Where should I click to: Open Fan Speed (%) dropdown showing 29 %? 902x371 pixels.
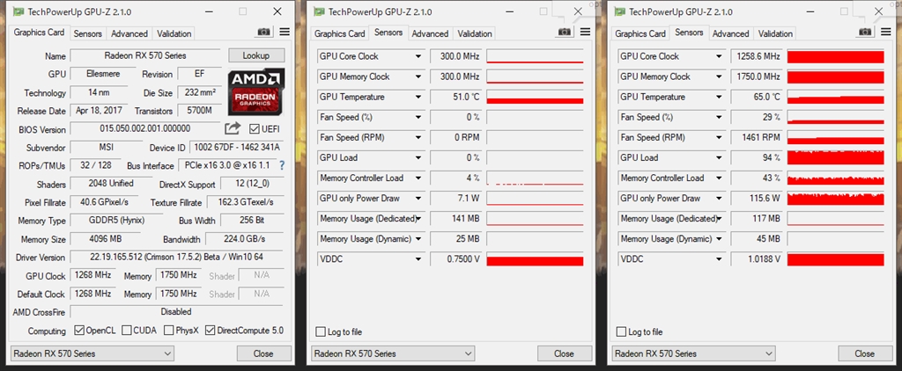(719, 117)
